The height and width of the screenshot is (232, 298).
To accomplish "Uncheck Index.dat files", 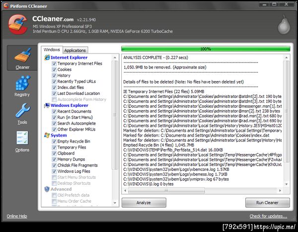I will tap(54, 87).
